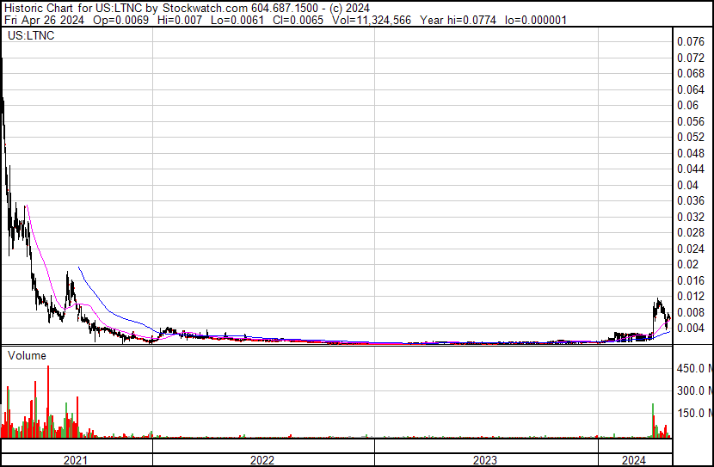Click the 150.0 M volume axis label
The width and height of the screenshot is (714, 467).
(695, 413)
